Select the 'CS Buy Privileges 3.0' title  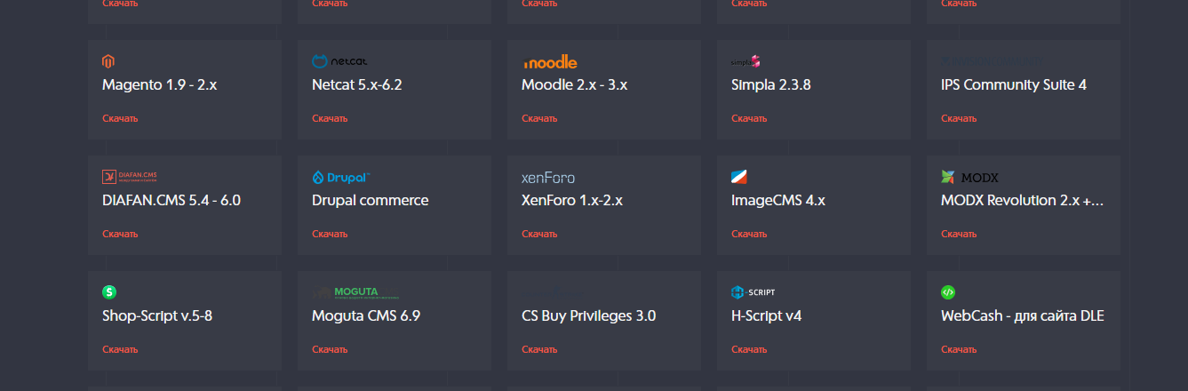[589, 316]
